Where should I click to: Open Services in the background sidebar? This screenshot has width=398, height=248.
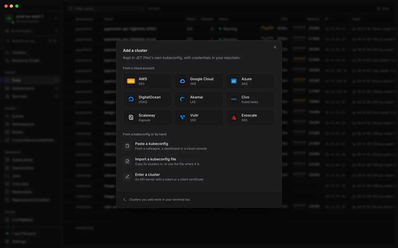point(31,96)
